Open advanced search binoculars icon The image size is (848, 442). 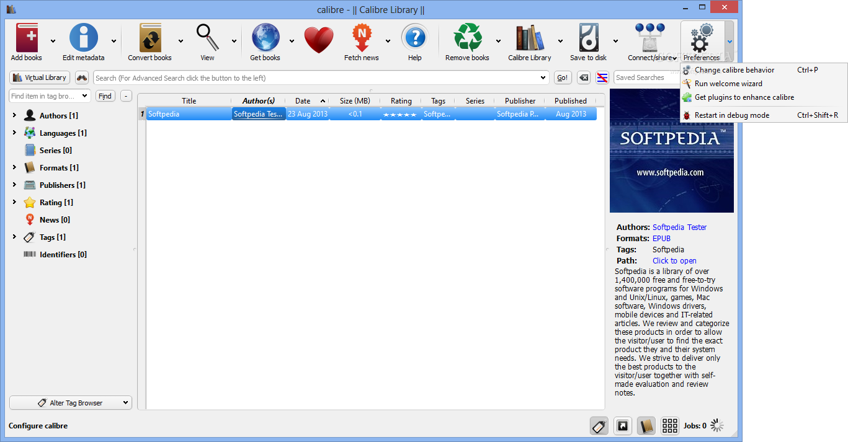tap(82, 78)
